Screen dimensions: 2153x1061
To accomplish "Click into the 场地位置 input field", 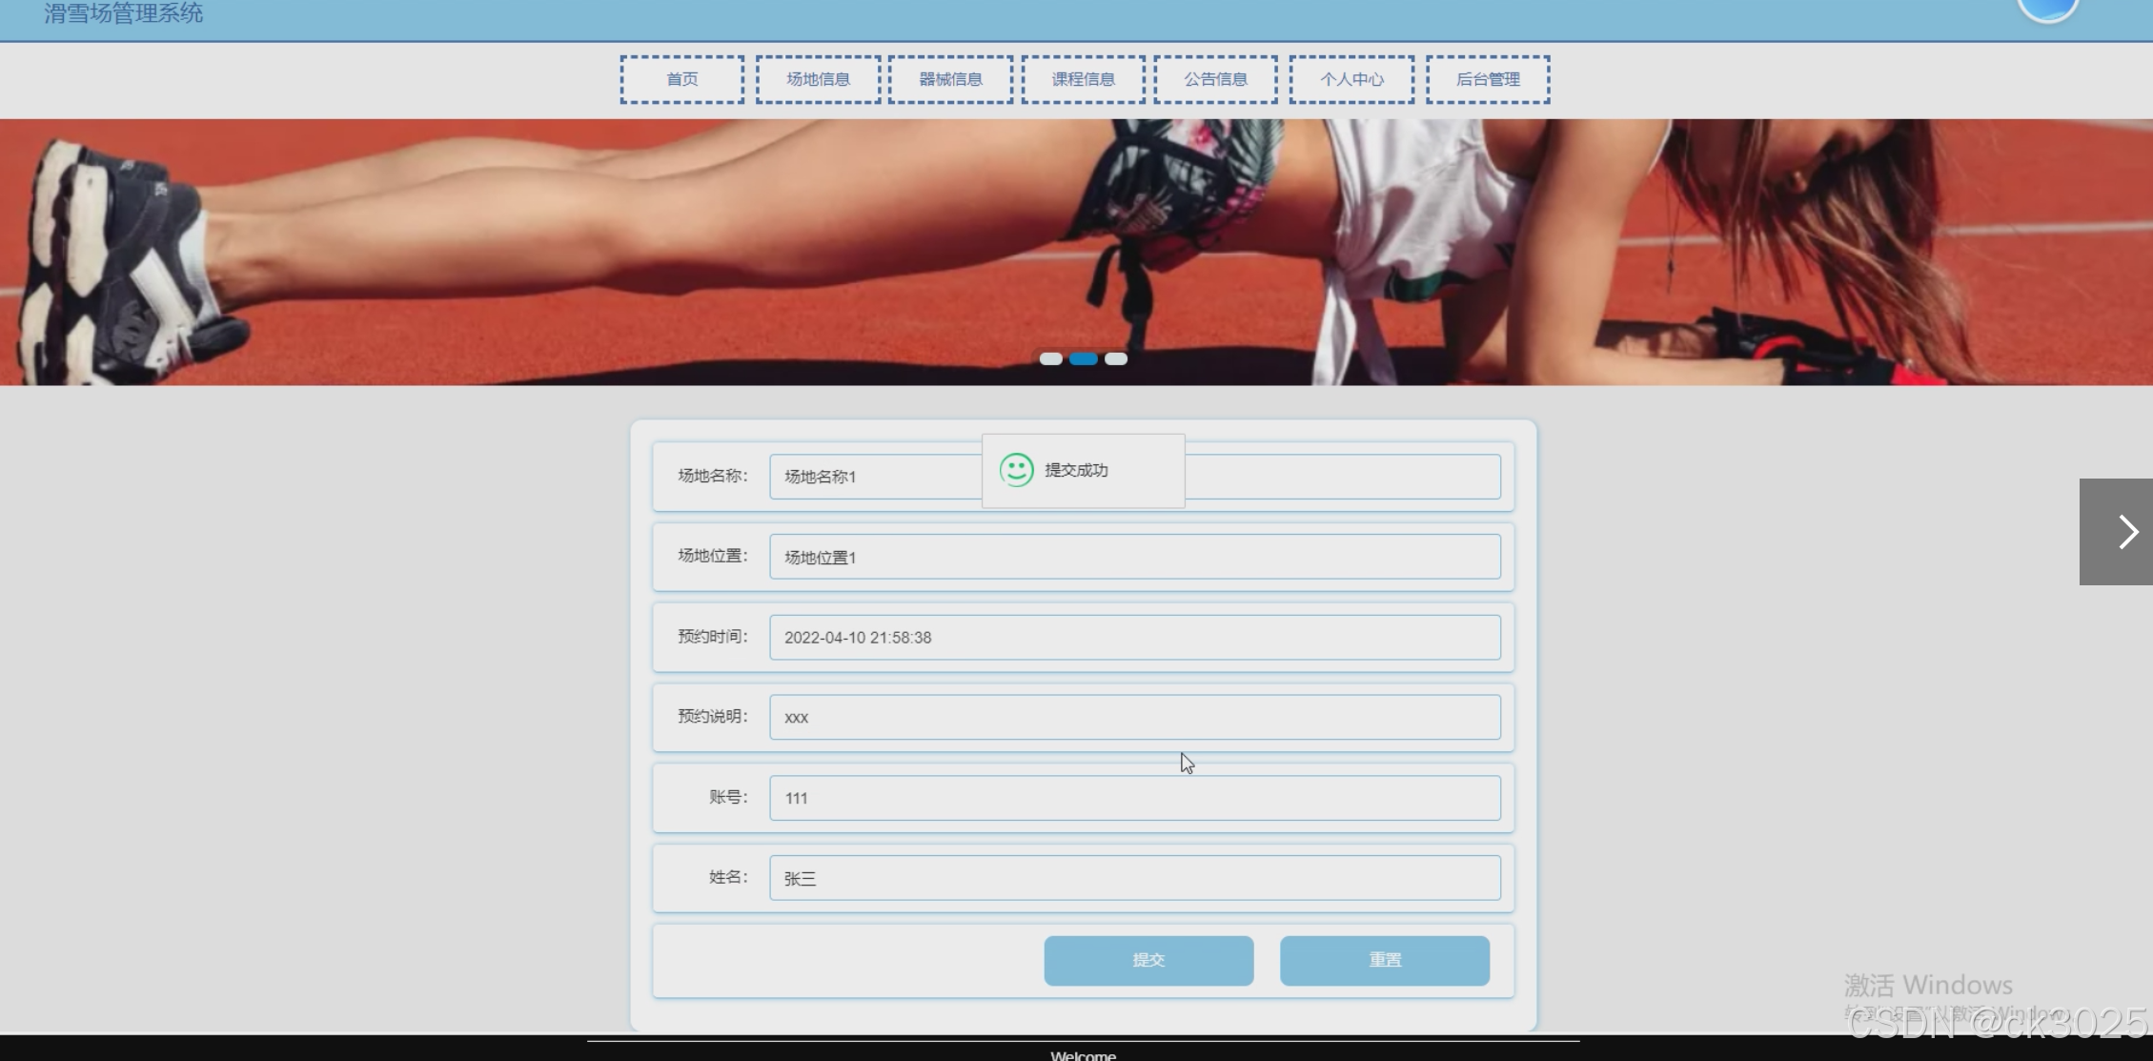I will [1134, 557].
